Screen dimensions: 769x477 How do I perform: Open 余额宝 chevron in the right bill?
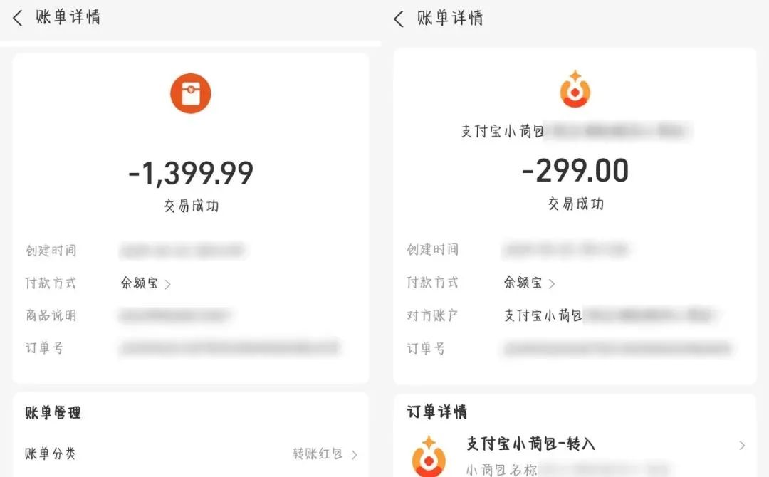click(552, 283)
